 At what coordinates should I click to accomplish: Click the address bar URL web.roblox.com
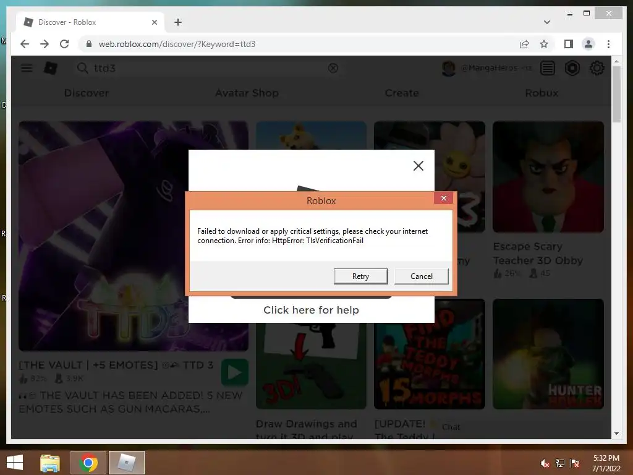pos(177,44)
